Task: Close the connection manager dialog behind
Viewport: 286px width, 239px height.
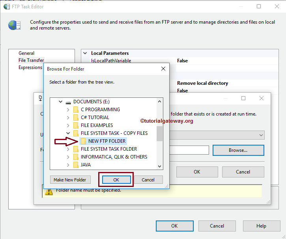Action: [x=262, y=98]
